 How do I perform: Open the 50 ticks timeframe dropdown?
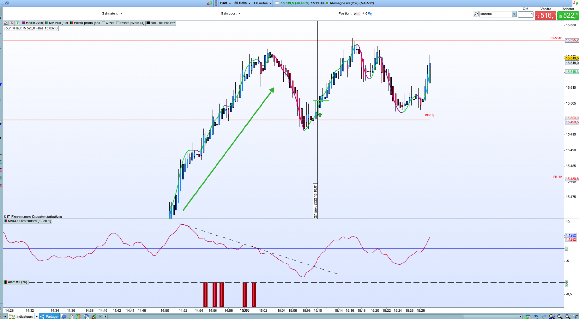[x=243, y=3]
